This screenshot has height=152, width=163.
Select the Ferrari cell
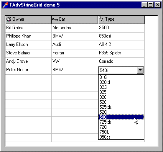click(x=75, y=53)
